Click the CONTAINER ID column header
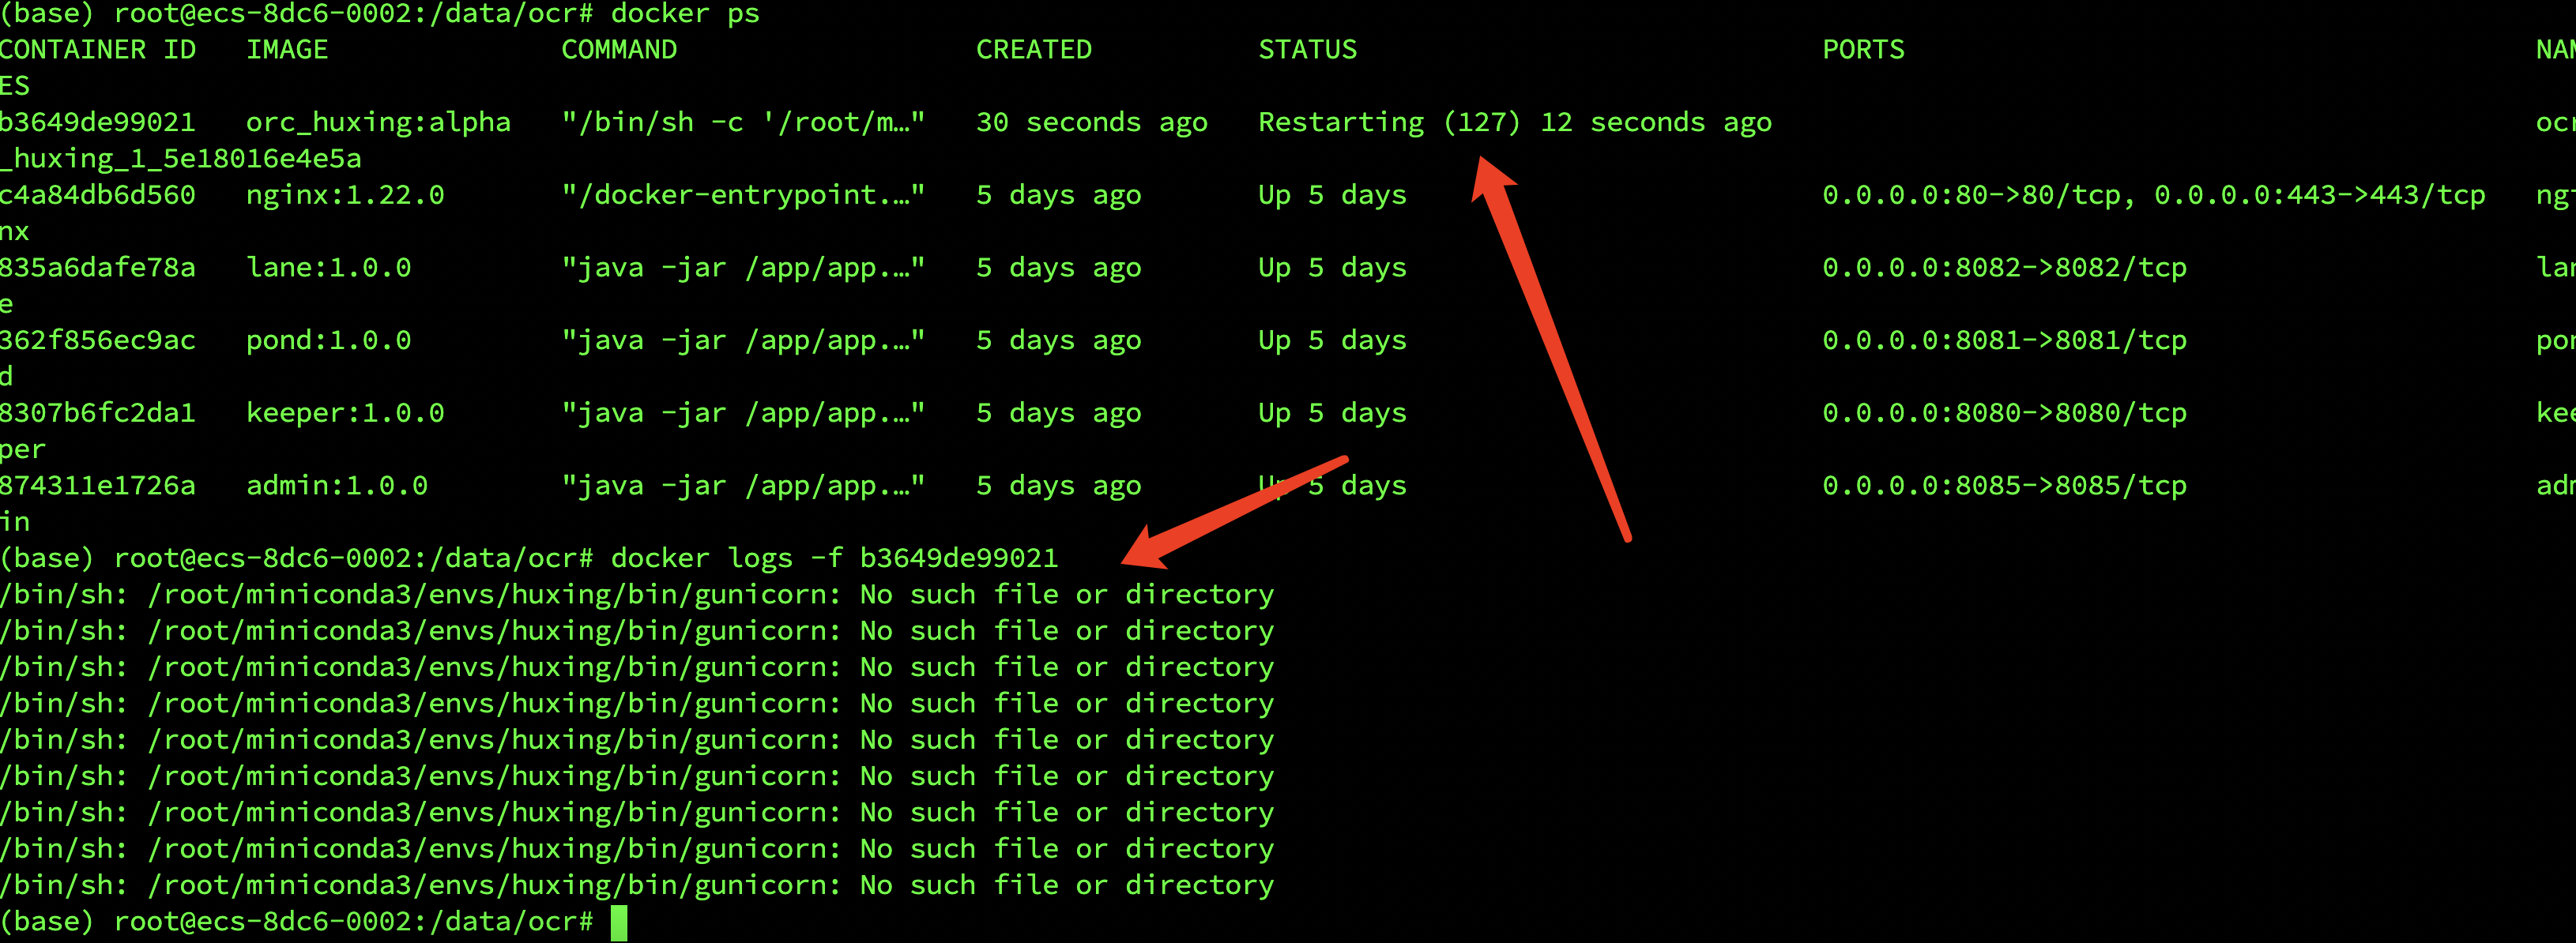This screenshot has width=2576, height=943. [97, 50]
